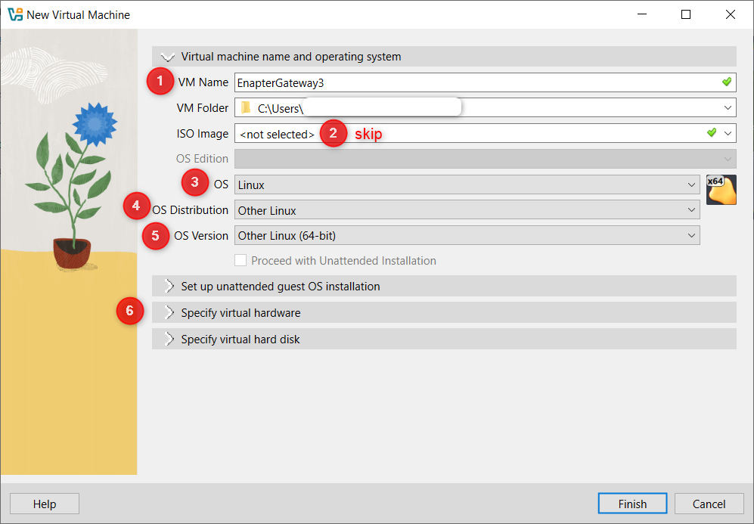Viewport: 754px width, 524px height.
Task: Click the Help button
Action: [44, 504]
